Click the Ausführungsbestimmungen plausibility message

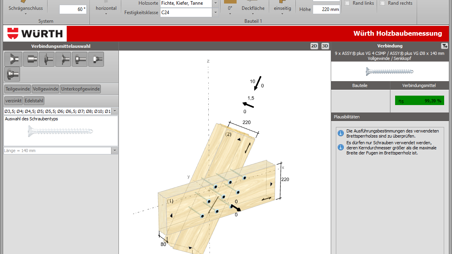click(393, 133)
